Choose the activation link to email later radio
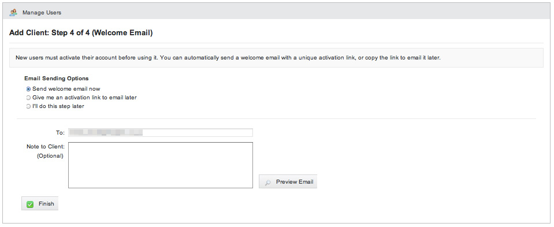This screenshot has height=227, width=554. (x=29, y=98)
